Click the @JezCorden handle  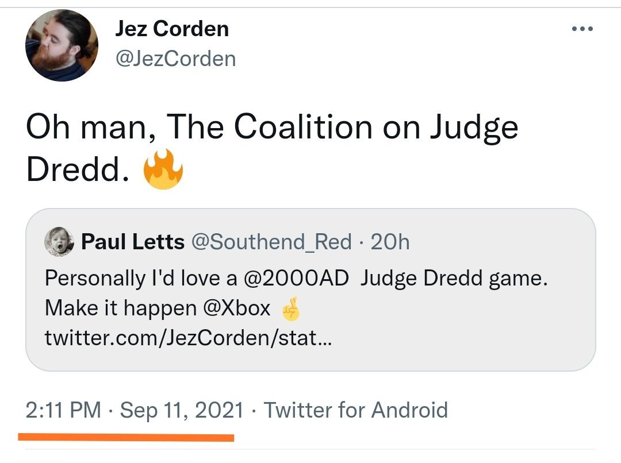(175, 59)
